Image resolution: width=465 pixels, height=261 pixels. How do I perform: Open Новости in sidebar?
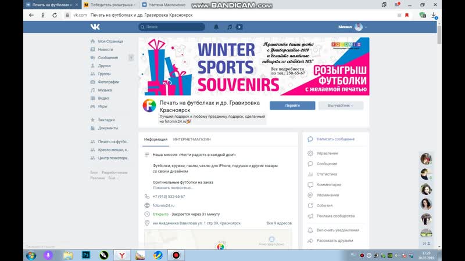point(105,49)
